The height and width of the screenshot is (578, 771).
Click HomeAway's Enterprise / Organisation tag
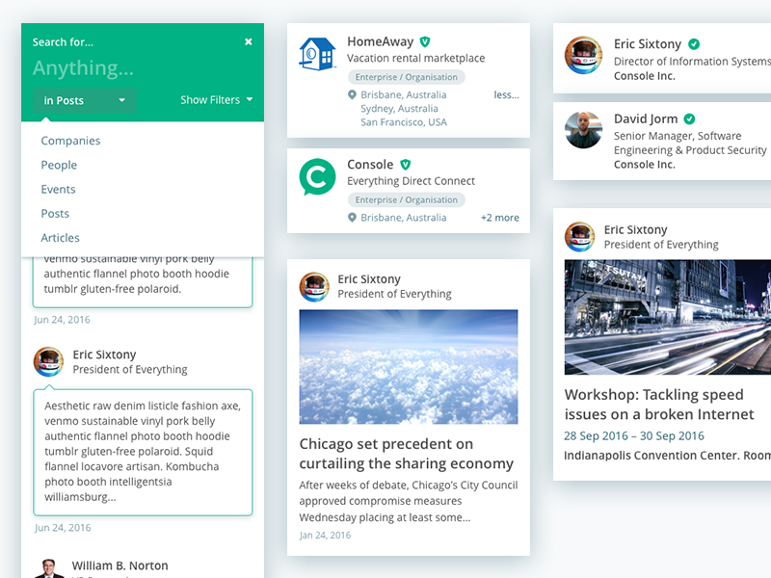406,77
